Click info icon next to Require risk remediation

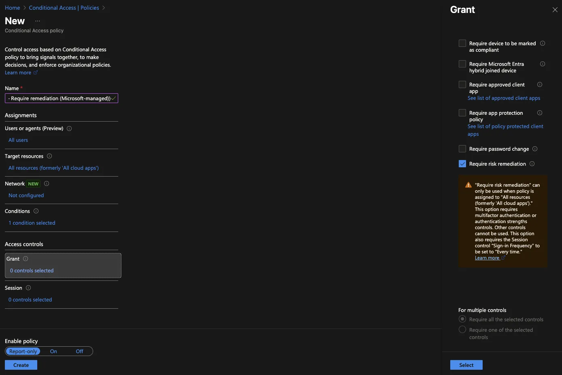pyautogui.click(x=532, y=164)
